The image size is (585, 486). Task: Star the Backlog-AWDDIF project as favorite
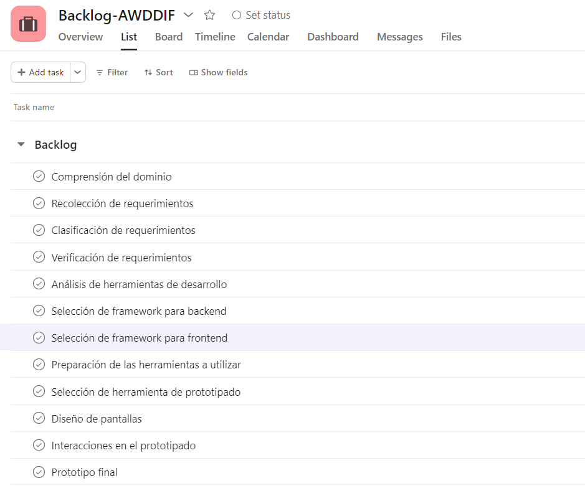[209, 15]
